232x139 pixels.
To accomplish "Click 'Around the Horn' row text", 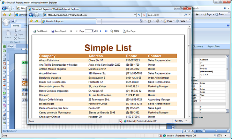I will (x=48, y=73).
